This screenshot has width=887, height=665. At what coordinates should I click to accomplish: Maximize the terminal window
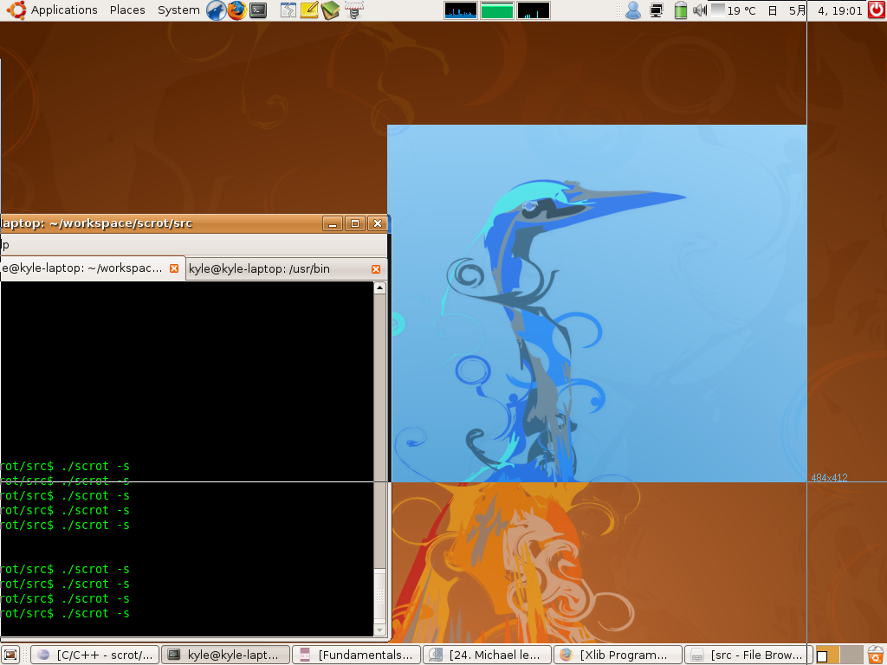click(x=354, y=223)
